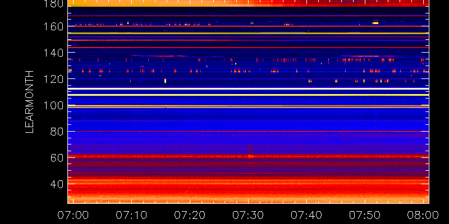Click the 07:50 time label
Screen dimensions: 449x224
[365, 215]
